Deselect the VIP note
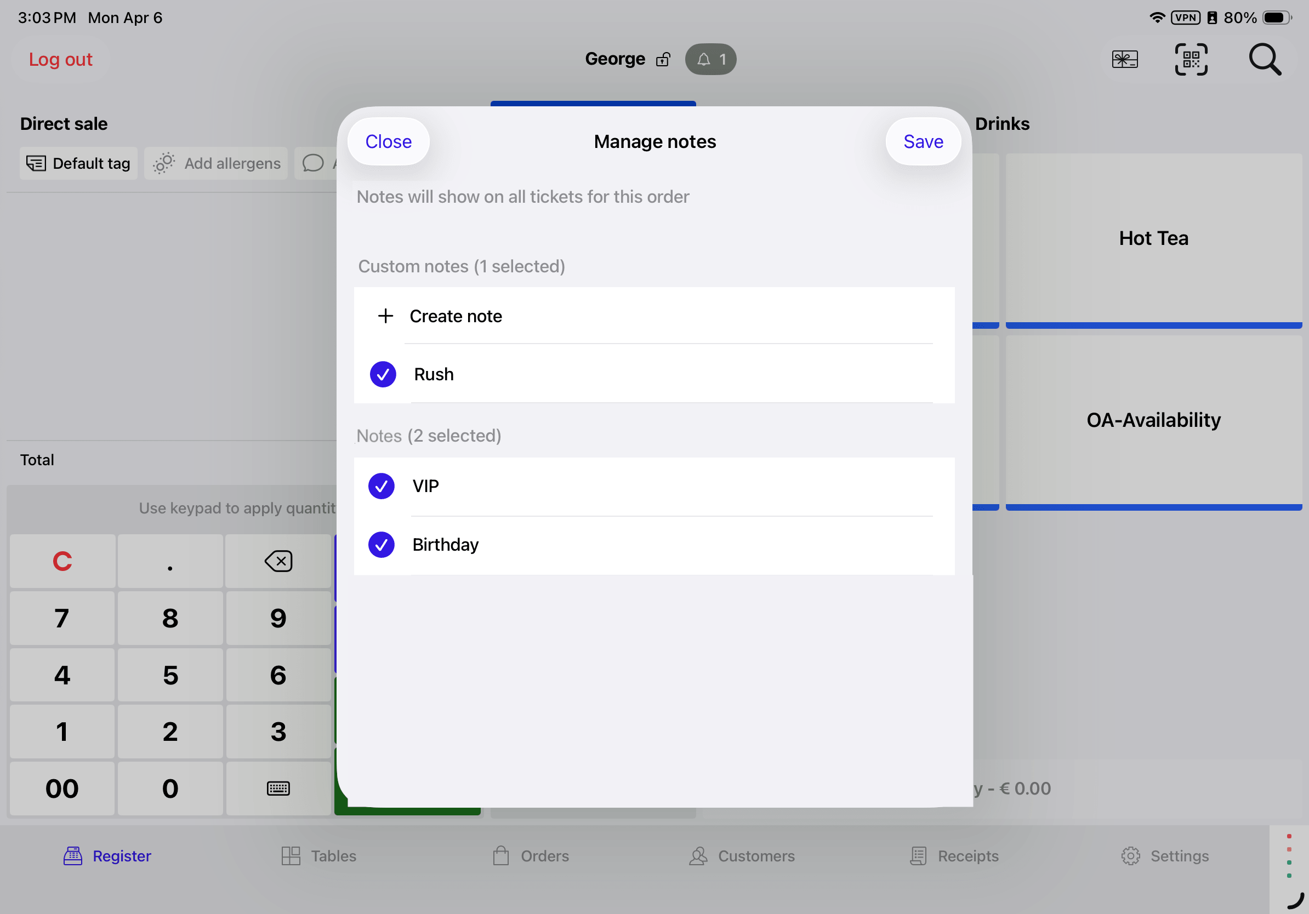The height and width of the screenshot is (914, 1309). click(382, 486)
